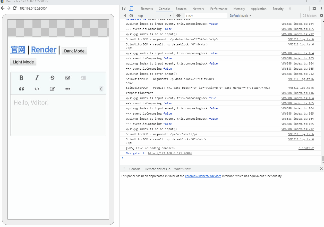Screen dimensions: 324x227
Task: Insert blockquote with quote icon
Action: 21,89
